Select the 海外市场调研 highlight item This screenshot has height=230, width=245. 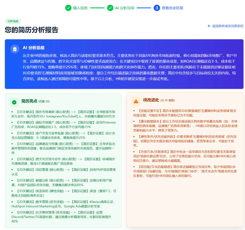(x=63, y=114)
